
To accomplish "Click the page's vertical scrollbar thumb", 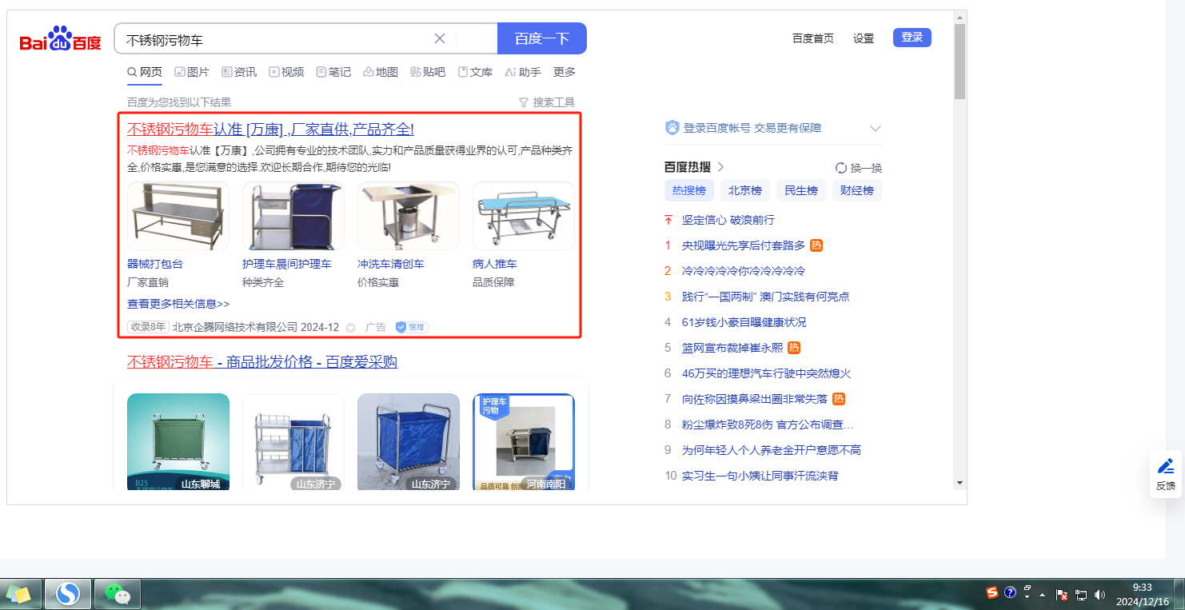I will pyautogui.click(x=960, y=61).
